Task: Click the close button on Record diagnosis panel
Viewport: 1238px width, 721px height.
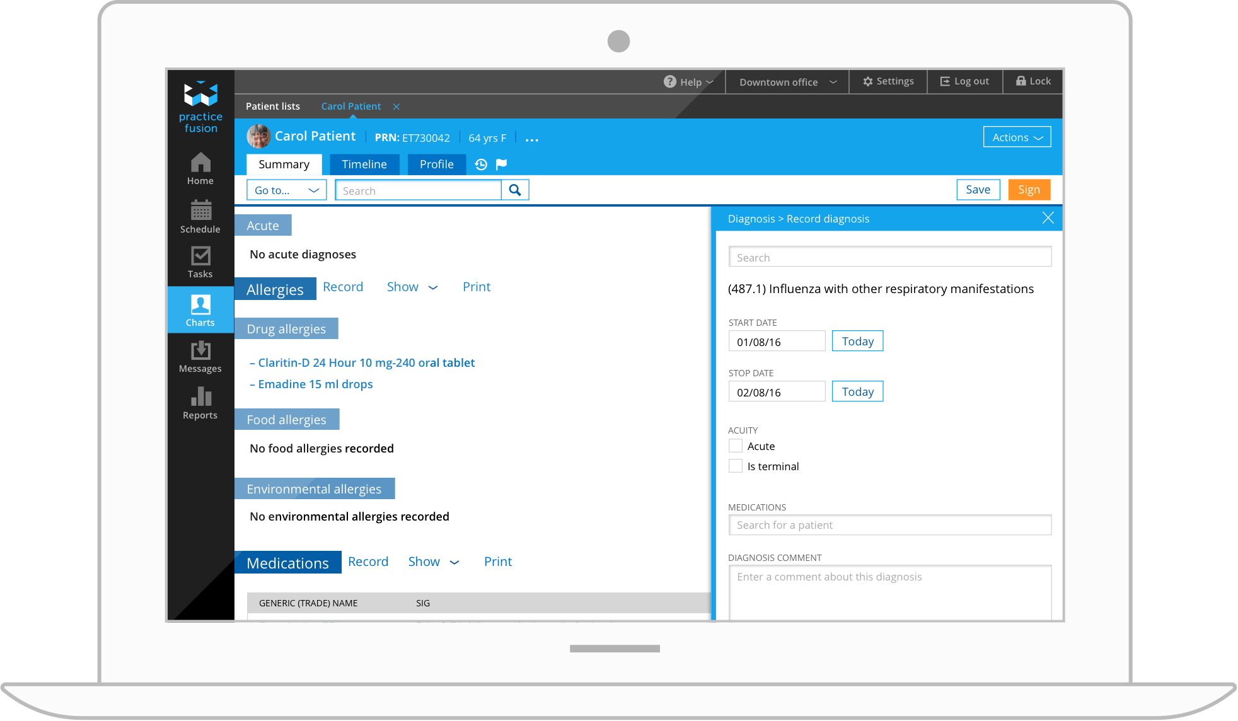Action: (x=1048, y=218)
